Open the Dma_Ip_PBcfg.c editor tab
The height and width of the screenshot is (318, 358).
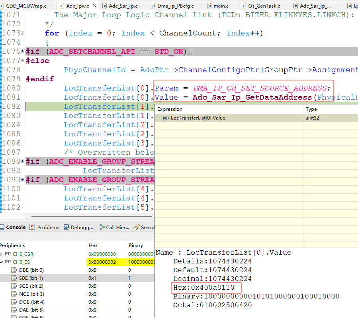coord(172,6)
